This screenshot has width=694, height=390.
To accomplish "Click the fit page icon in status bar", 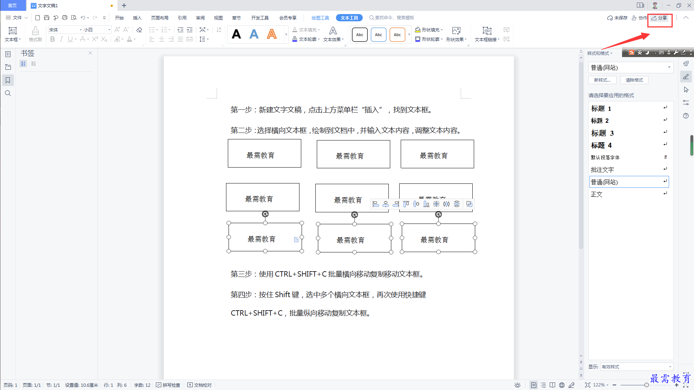I will [587, 385].
